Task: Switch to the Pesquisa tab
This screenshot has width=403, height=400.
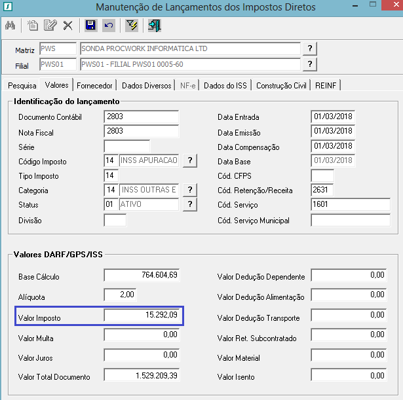Action: 22,86
